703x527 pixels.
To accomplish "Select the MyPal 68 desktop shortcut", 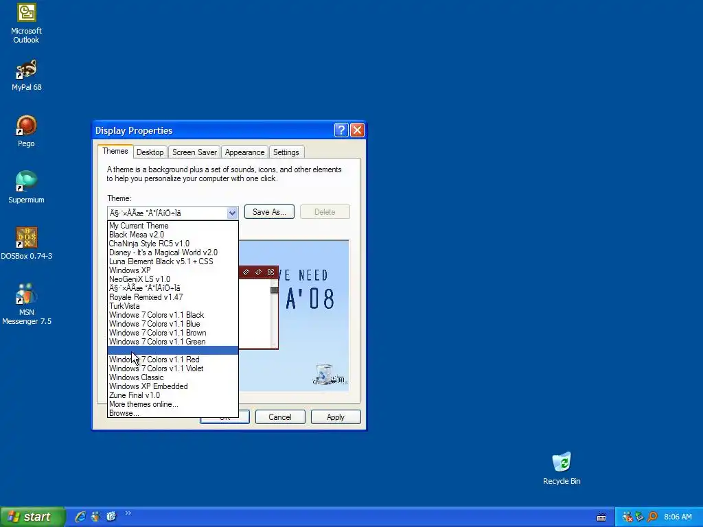I will (x=26, y=75).
